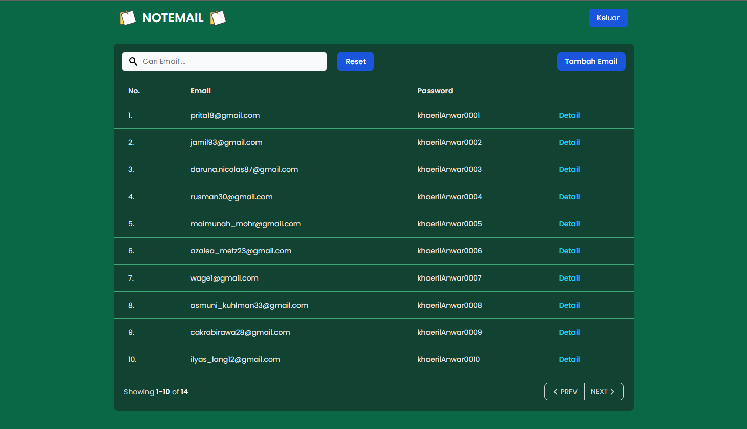Log out with the Keluar button
747x429 pixels.
point(608,18)
